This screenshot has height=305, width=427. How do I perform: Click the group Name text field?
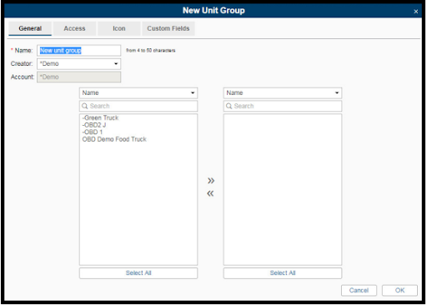[x=79, y=51]
